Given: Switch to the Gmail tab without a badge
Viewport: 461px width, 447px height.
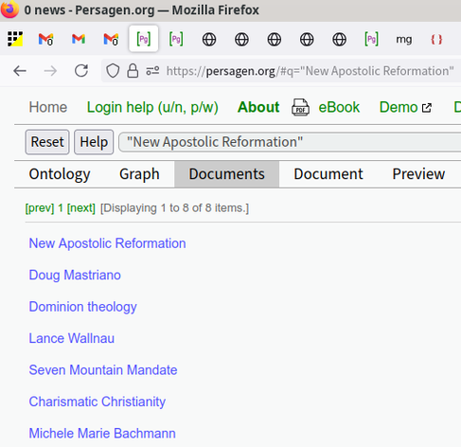Looking at the screenshot, I should 79,39.
